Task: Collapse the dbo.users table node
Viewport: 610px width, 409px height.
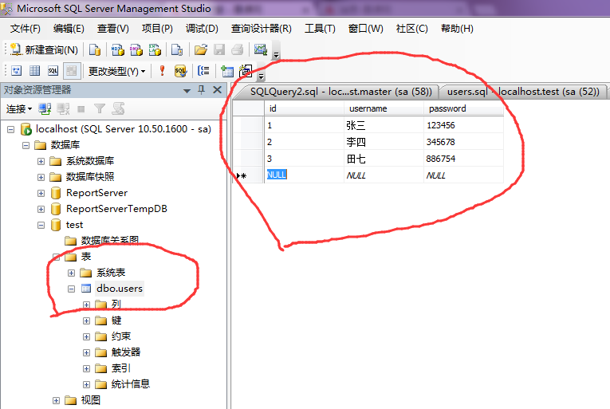Action: coord(71,289)
